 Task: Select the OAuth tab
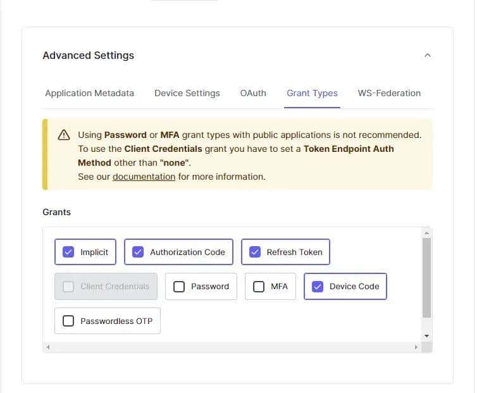(x=253, y=93)
